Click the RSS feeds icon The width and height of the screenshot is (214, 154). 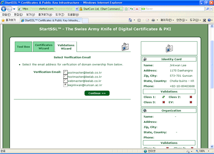click(x=139, y=20)
